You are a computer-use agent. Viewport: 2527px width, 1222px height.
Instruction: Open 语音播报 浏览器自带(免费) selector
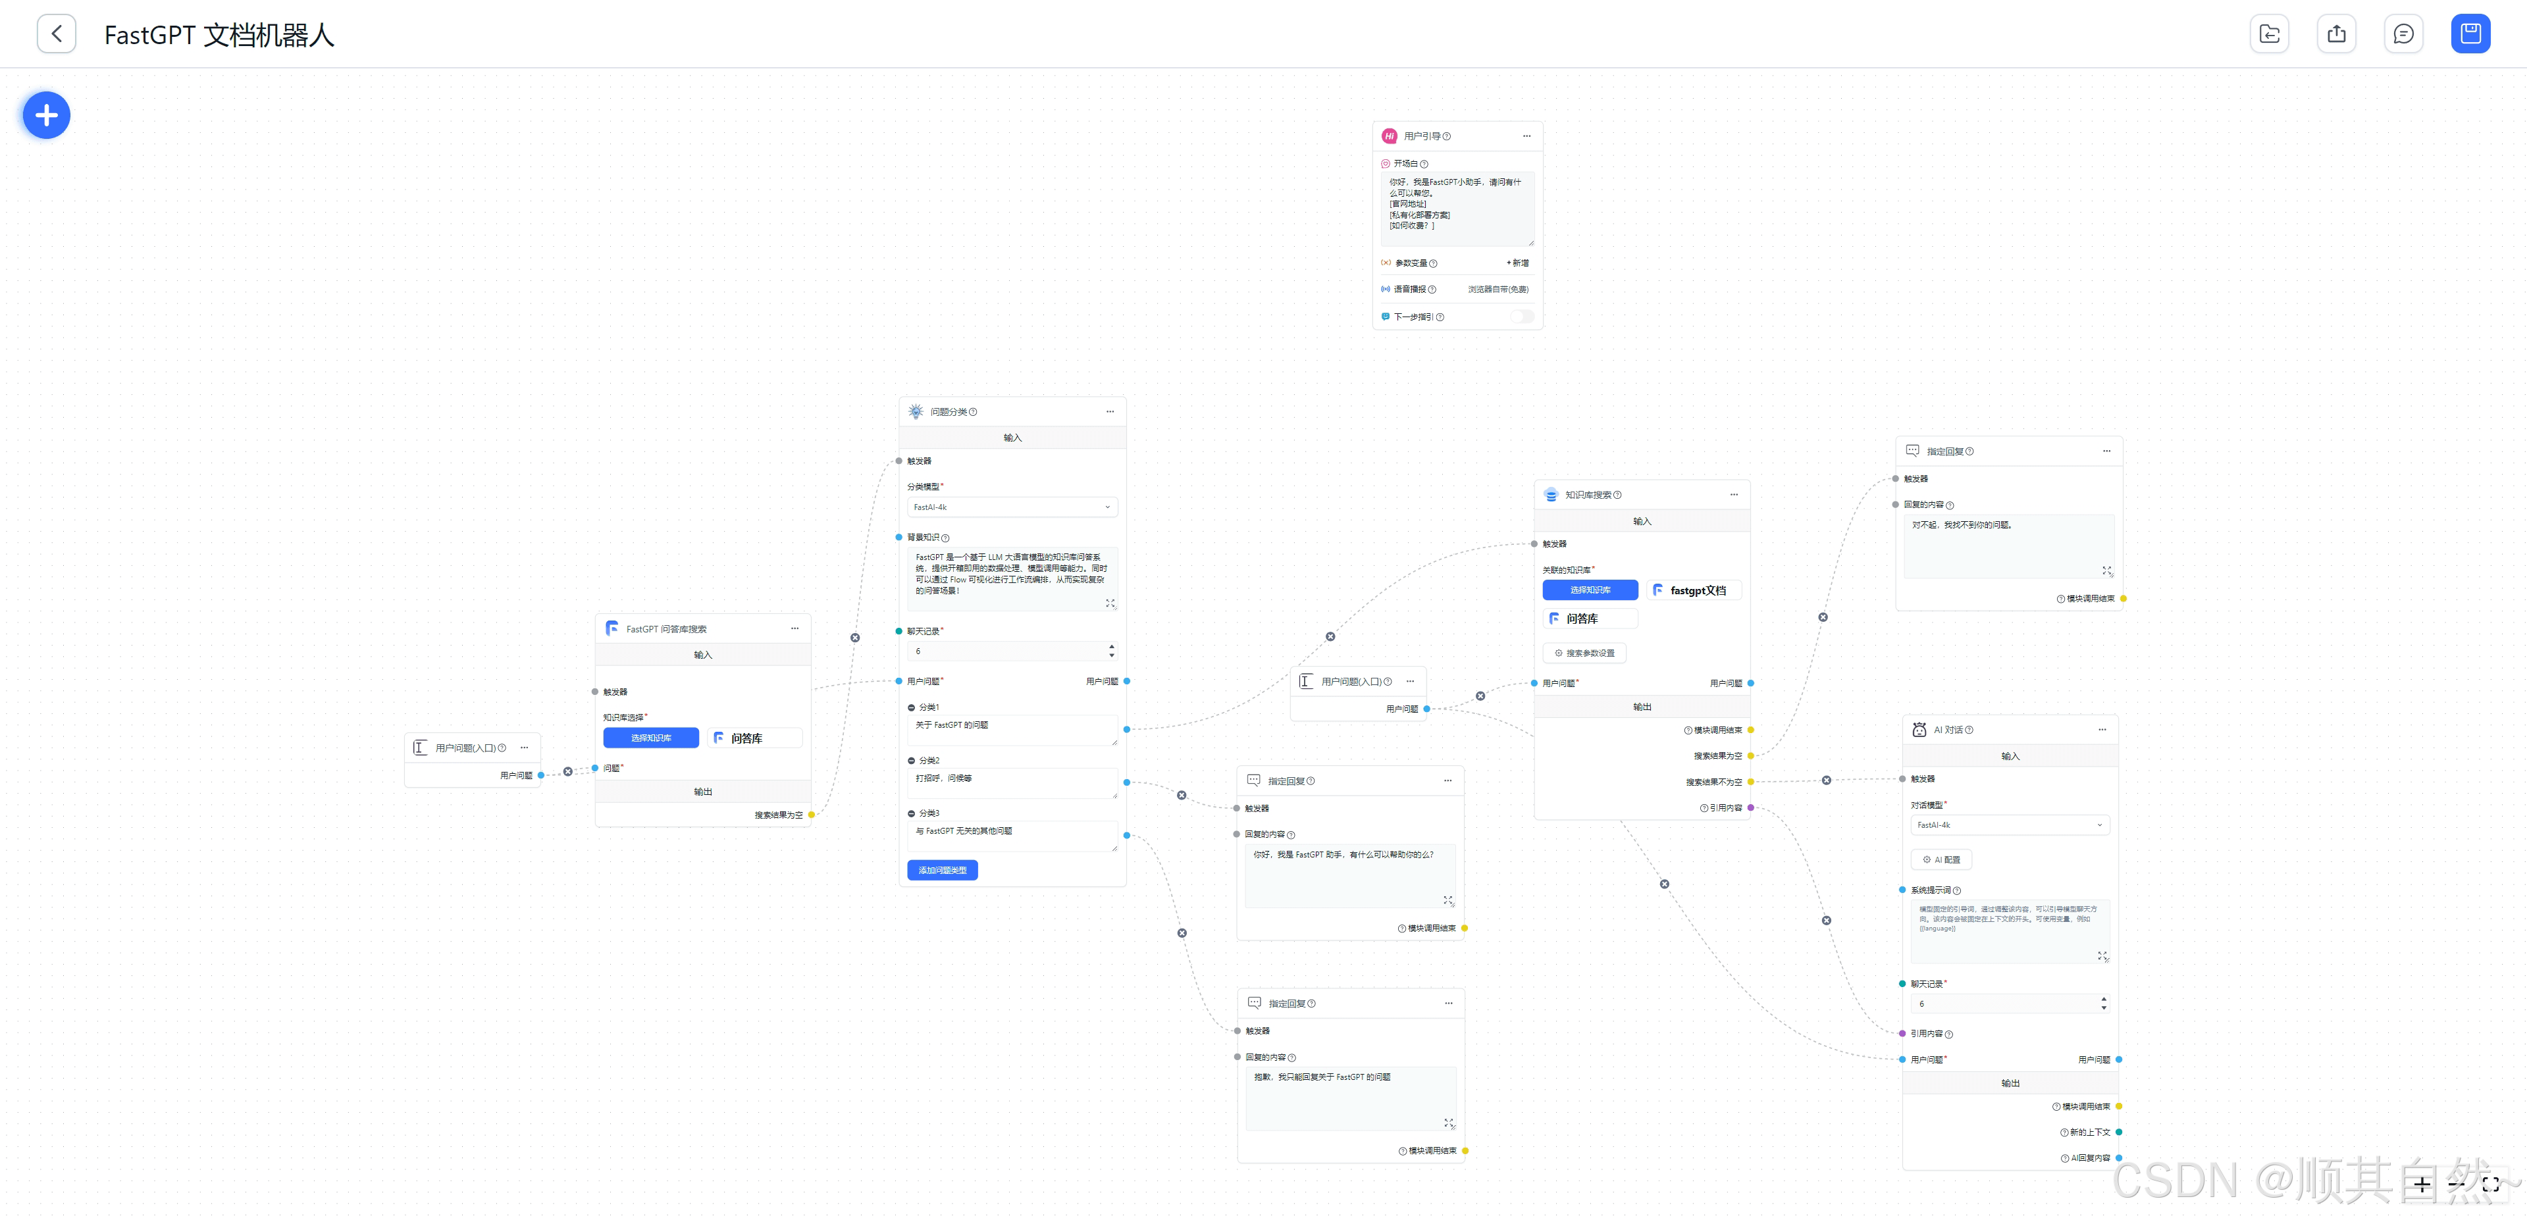[x=1497, y=290]
